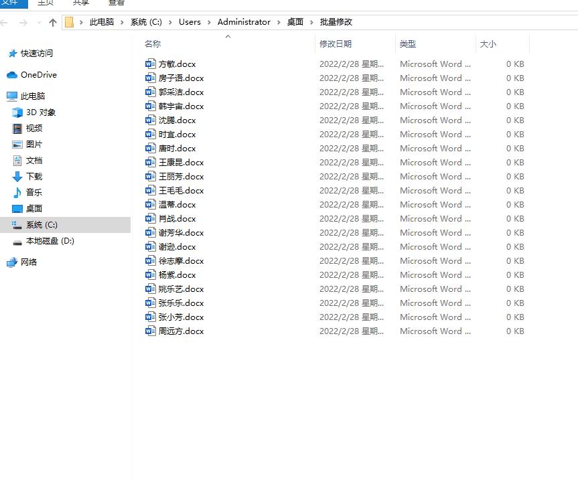The width and height of the screenshot is (578, 480).
Task: Expand the chevron after Administrator in path
Action: click(x=279, y=22)
